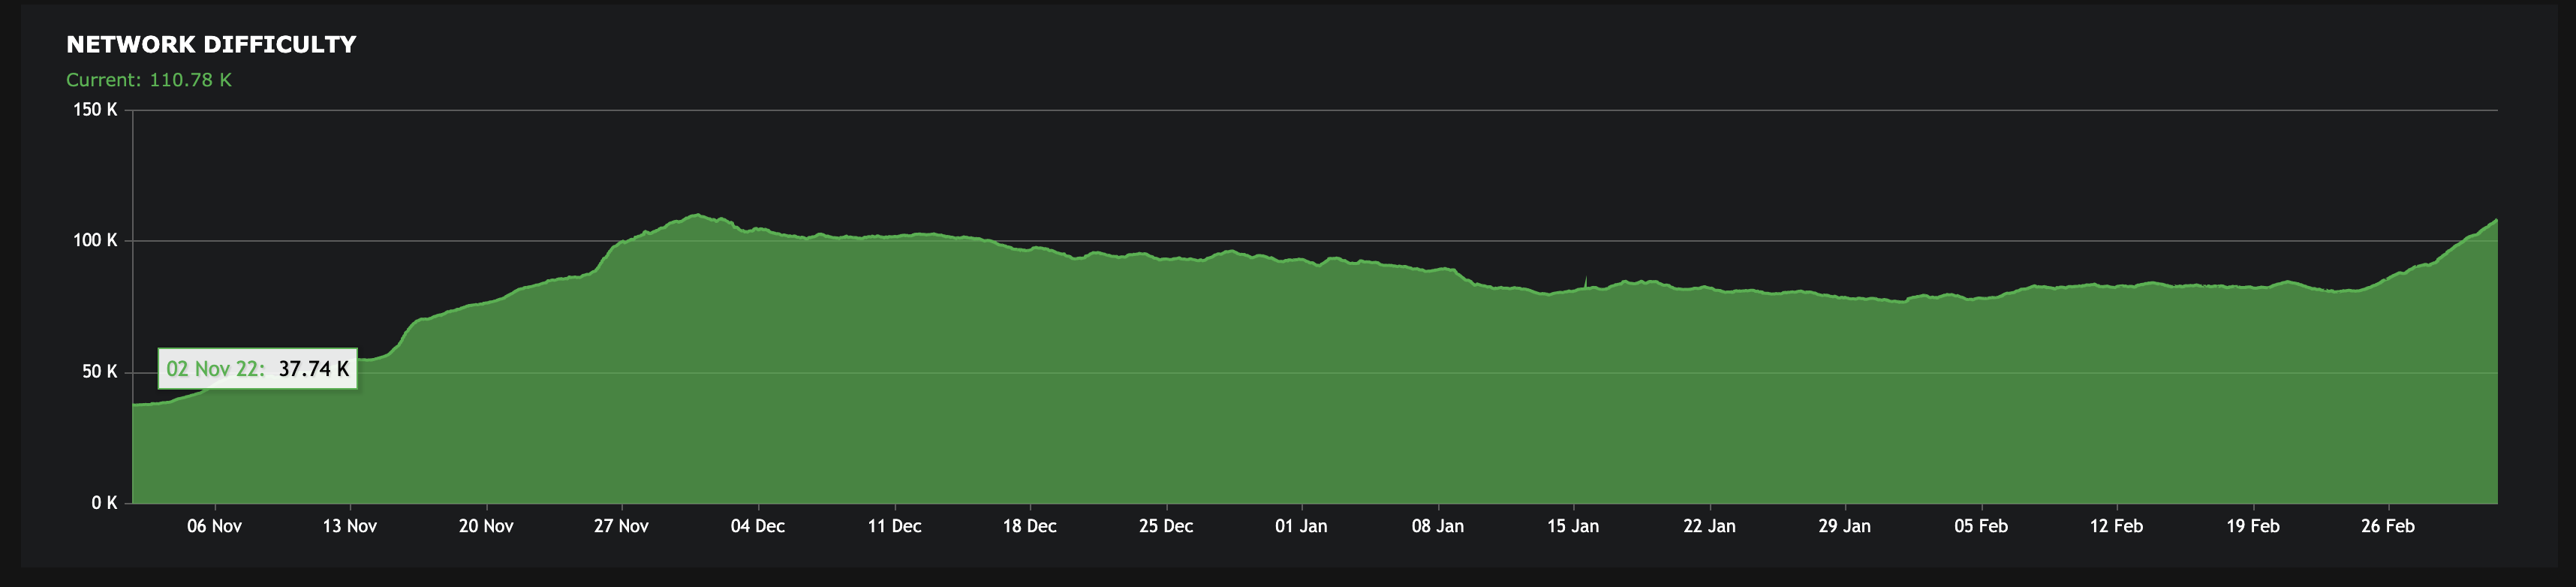Select the 04 Dec date label

758,526
